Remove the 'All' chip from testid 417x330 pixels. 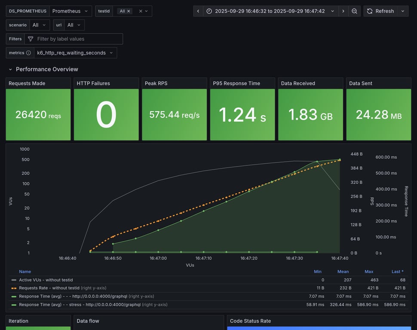point(129,11)
